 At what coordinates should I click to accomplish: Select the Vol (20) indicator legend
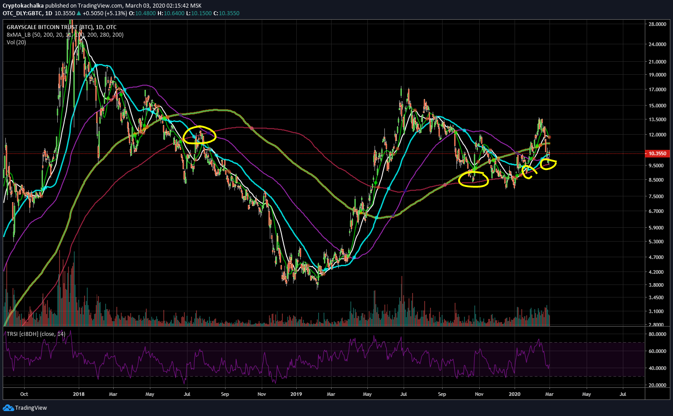pos(16,42)
